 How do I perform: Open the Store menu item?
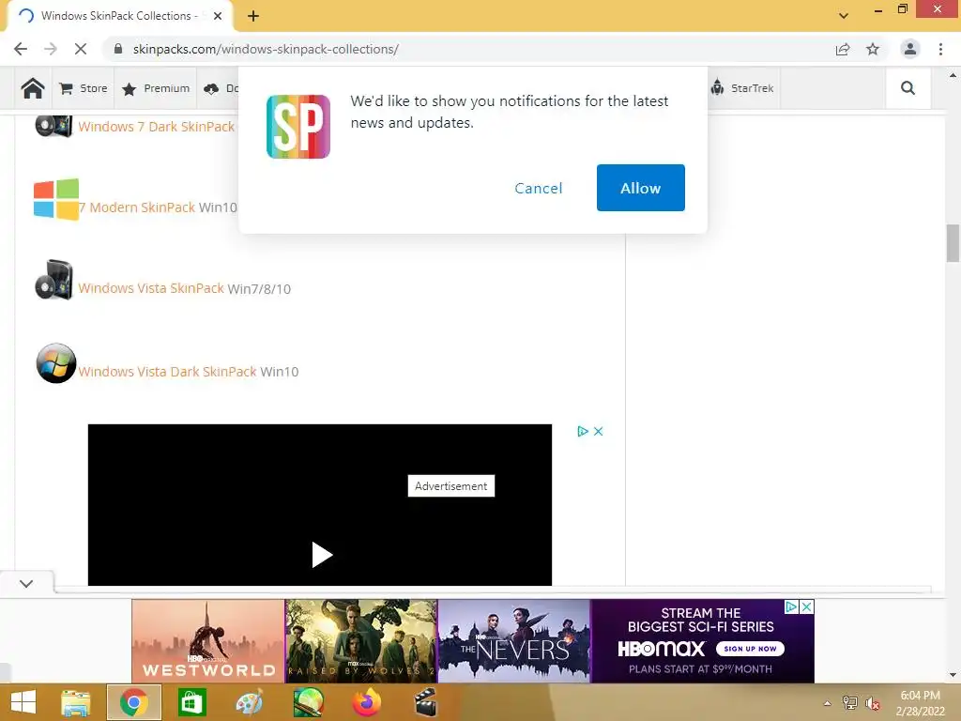click(84, 88)
